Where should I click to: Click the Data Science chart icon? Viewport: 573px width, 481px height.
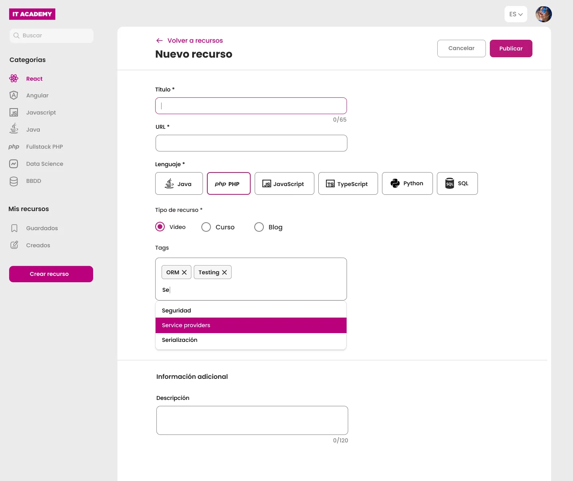pos(14,164)
